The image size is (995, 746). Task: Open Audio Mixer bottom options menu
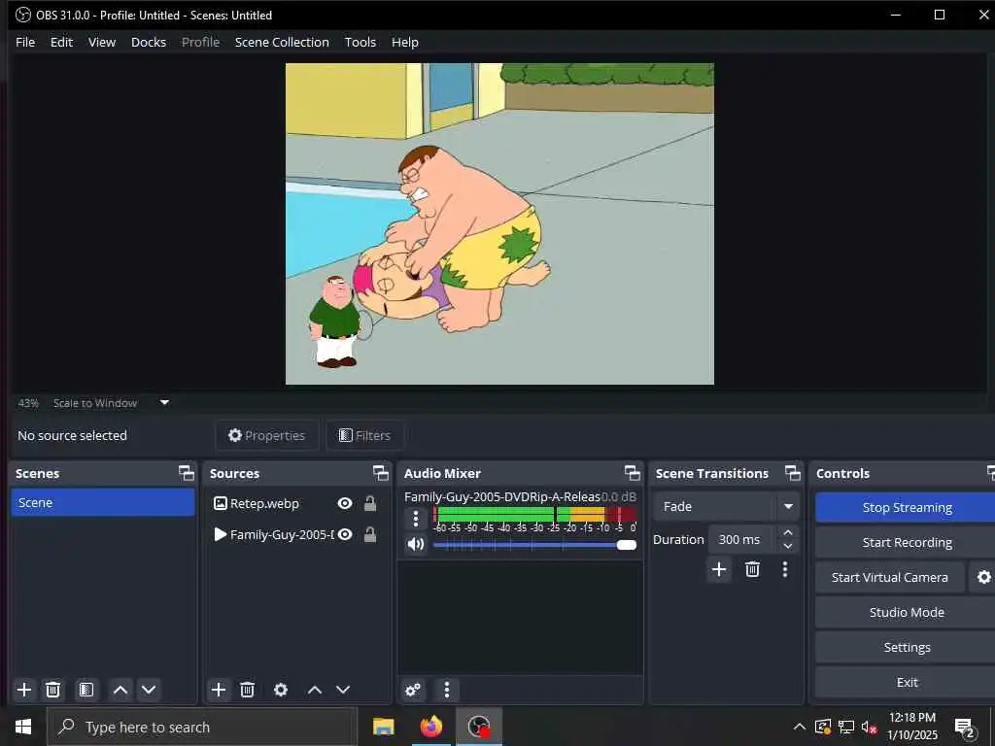(447, 690)
